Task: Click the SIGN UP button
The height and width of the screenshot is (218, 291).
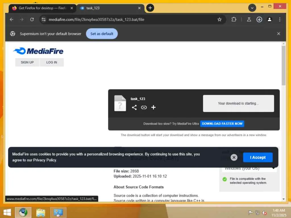Action: pyautogui.click(x=27, y=62)
